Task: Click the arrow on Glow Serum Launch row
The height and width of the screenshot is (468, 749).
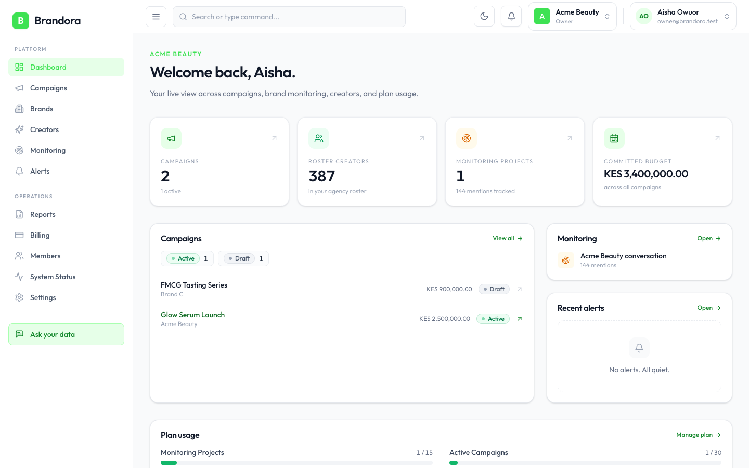Action: click(519, 319)
